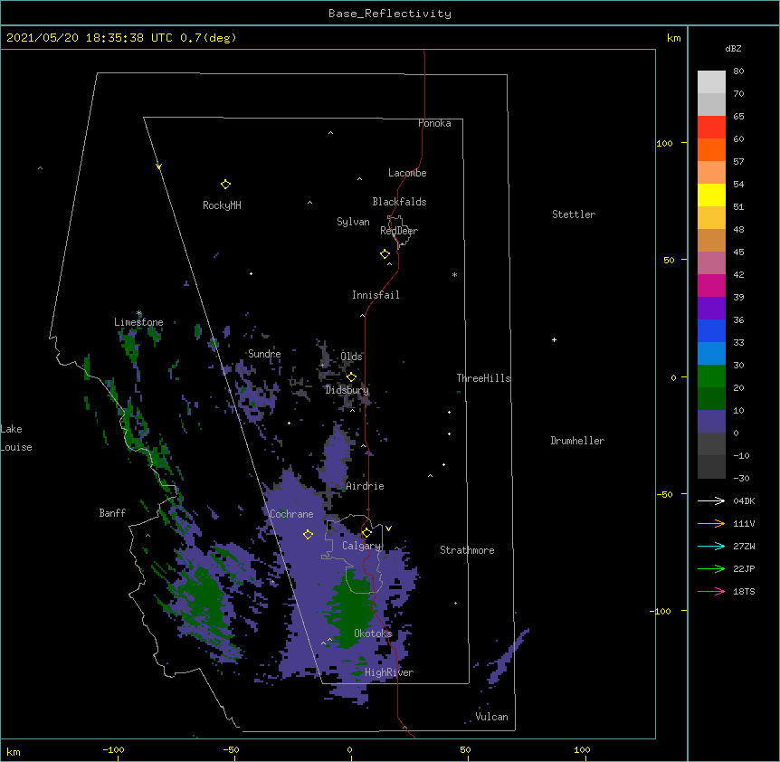Click the yellow V marker northwest of RockyMH
The image size is (780, 762).
[158, 167]
